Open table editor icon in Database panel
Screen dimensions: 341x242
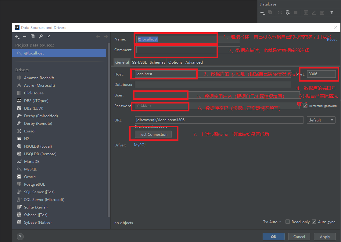tap(306, 12)
